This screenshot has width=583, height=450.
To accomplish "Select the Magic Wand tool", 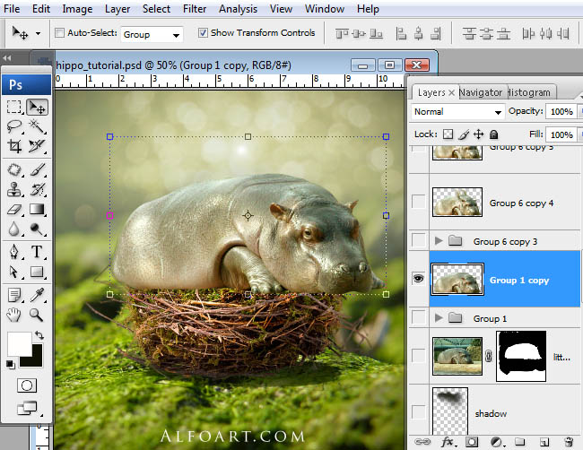I will [38, 126].
